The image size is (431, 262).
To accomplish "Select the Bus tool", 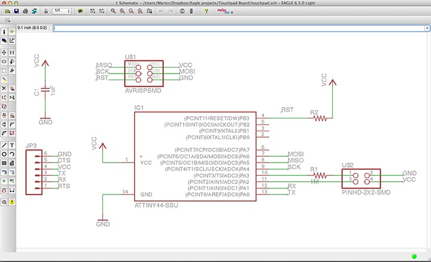I will tap(4, 172).
